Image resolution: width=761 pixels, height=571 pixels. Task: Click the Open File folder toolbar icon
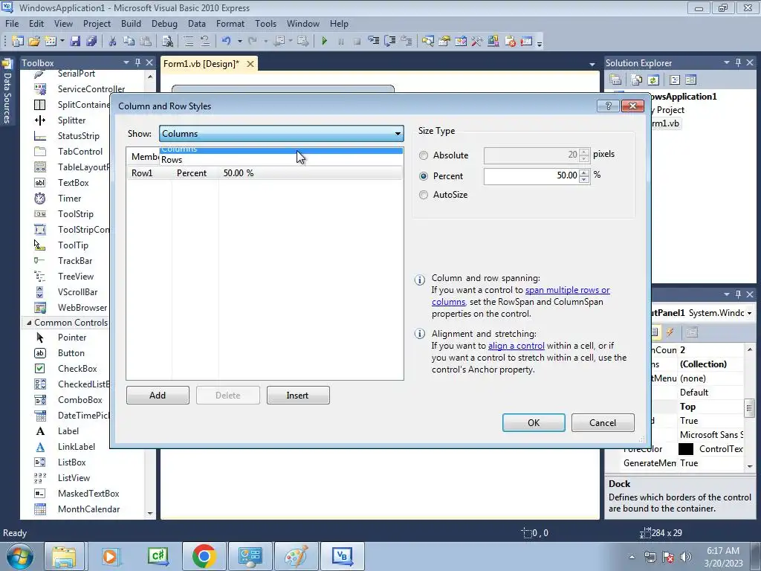[34, 42]
